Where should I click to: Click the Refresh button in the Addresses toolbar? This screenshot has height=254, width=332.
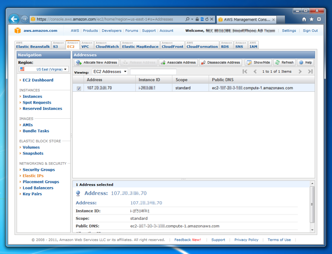[x=285, y=63]
